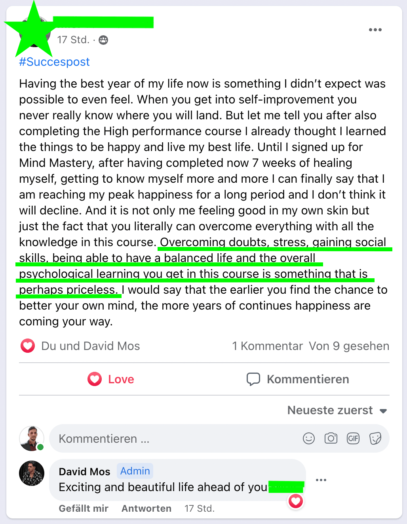Open the emoji picker in comment box
Image resolution: width=407 pixels, height=524 pixels.
click(x=309, y=438)
